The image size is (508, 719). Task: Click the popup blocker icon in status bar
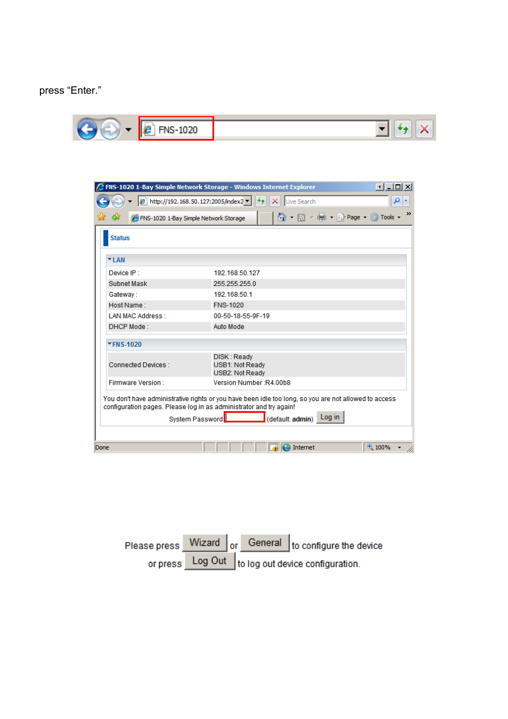coord(274,447)
